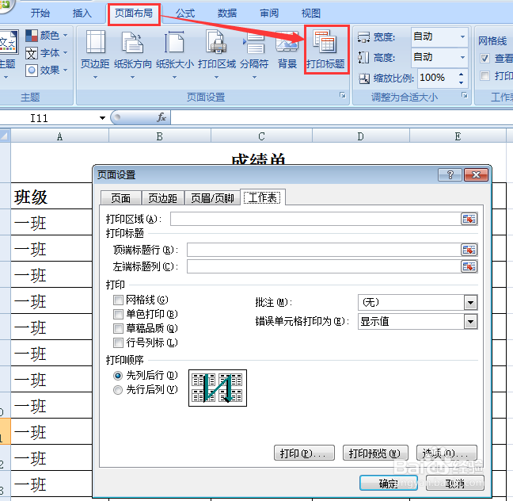Open 调整为合适大小 dialog launcher

click(464, 95)
